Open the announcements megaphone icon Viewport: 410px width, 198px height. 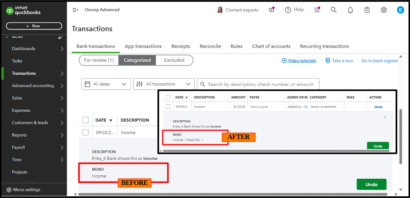[272, 10]
